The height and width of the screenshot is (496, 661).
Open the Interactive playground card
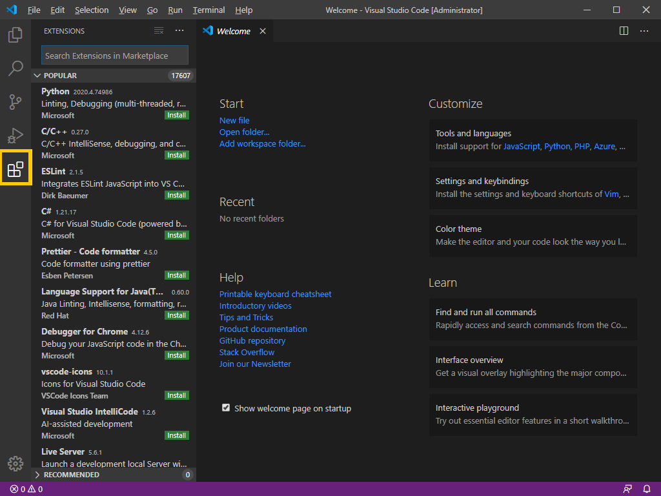click(533, 415)
